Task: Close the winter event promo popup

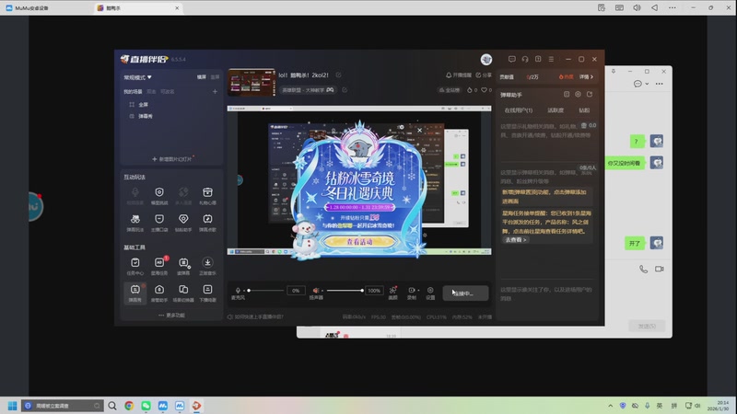Action: [x=420, y=130]
